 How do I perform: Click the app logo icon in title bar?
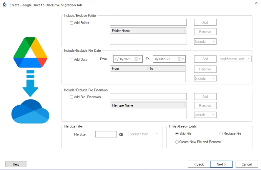pos(5,5)
